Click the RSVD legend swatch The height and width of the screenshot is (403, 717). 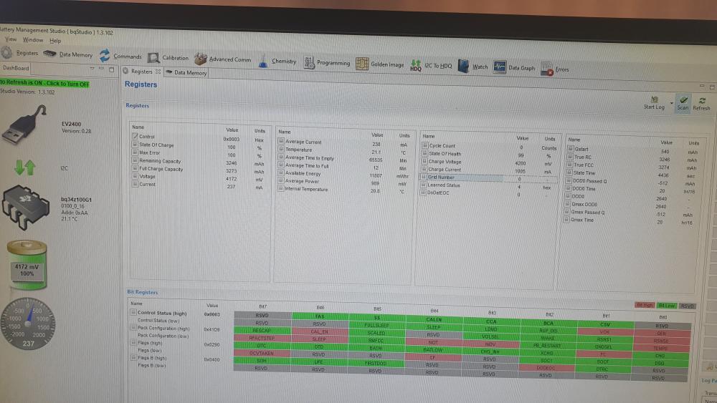pos(687,306)
